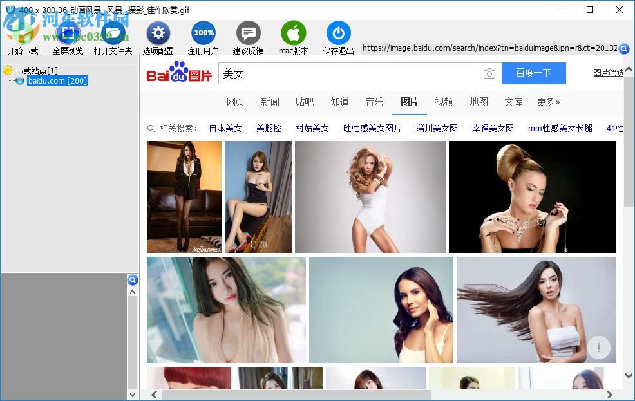Click the Apple mac版本 icon

(293, 32)
